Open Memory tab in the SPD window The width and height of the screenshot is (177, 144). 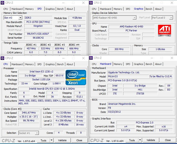pyautogui.click(x=29, y=9)
